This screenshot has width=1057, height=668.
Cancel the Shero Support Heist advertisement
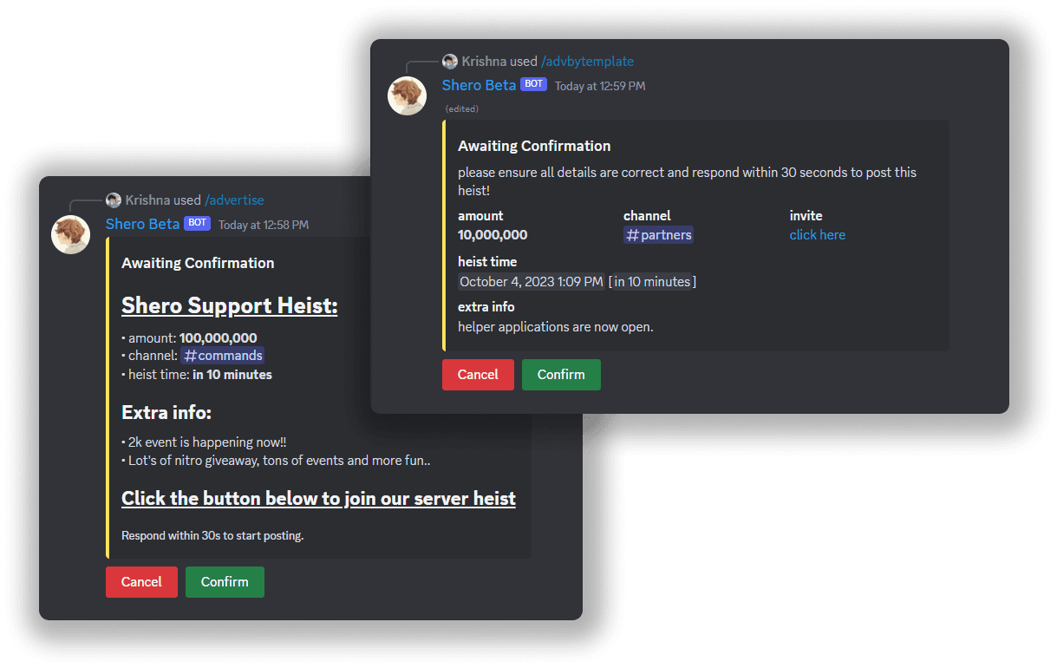[x=141, y=582]
